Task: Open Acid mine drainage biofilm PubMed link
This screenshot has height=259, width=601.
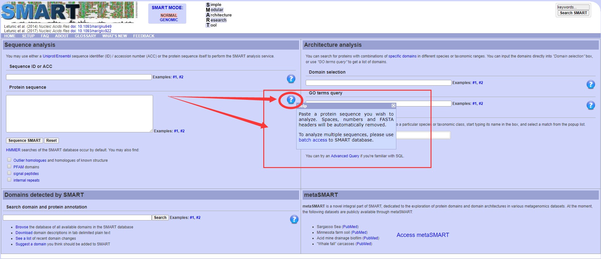Action: click(371, 238)
